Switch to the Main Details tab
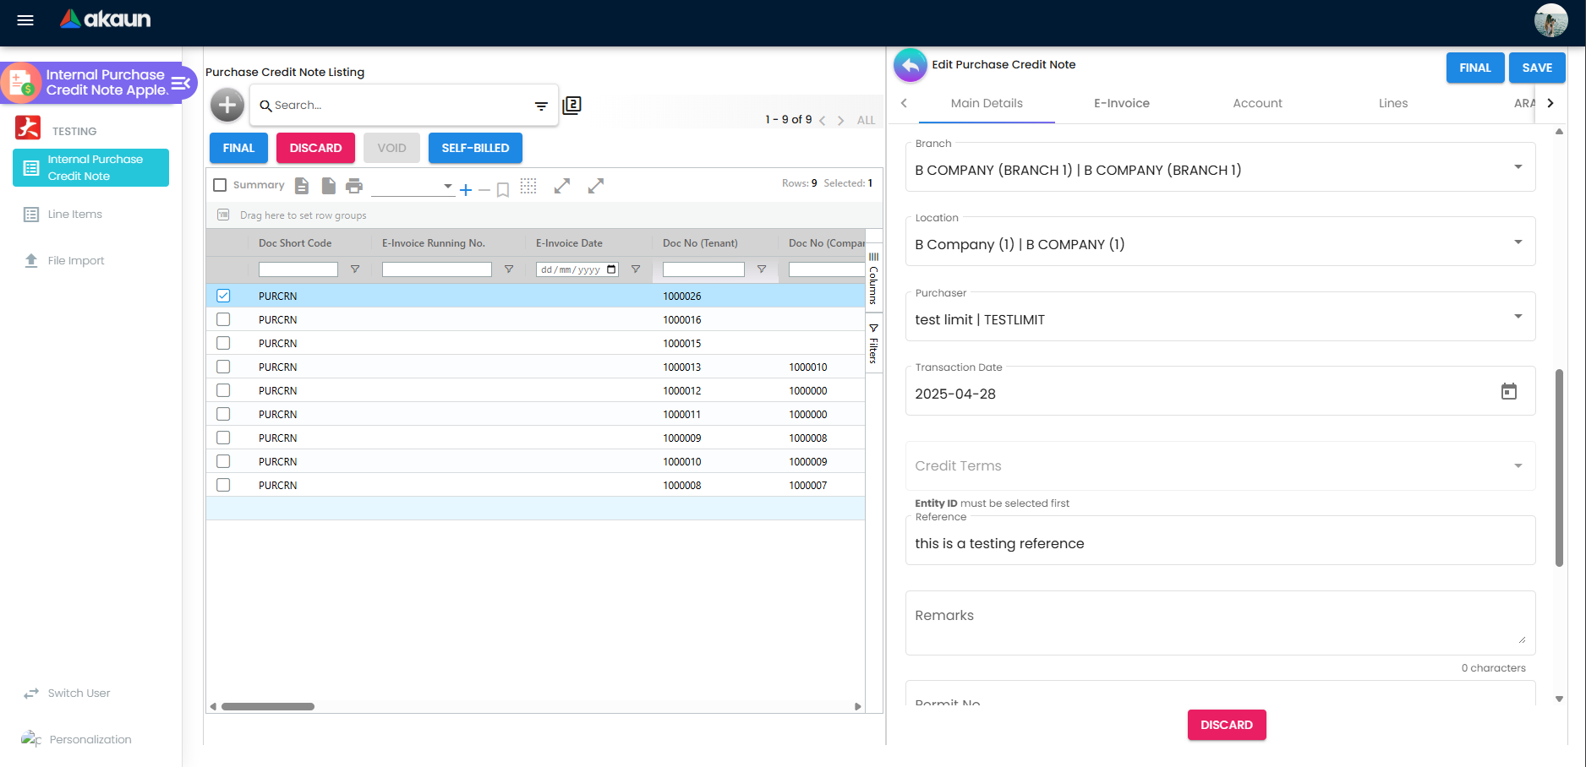The height and width of the screenshot is (767, 1586). (x=987, y=103)
